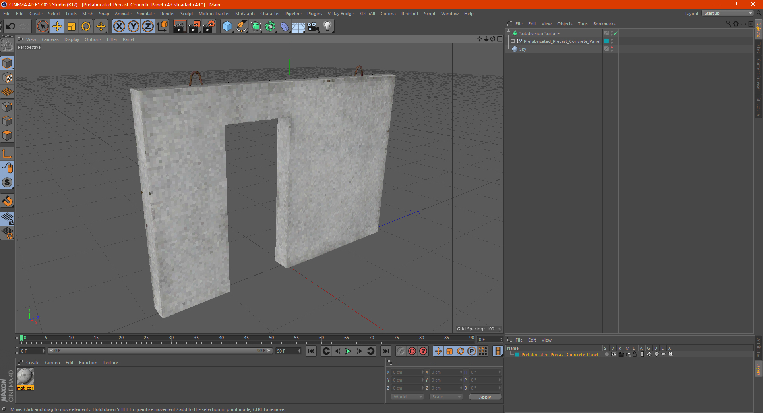Open the Structure side tab
Screen dimensions: 763x413
point(758,106)
